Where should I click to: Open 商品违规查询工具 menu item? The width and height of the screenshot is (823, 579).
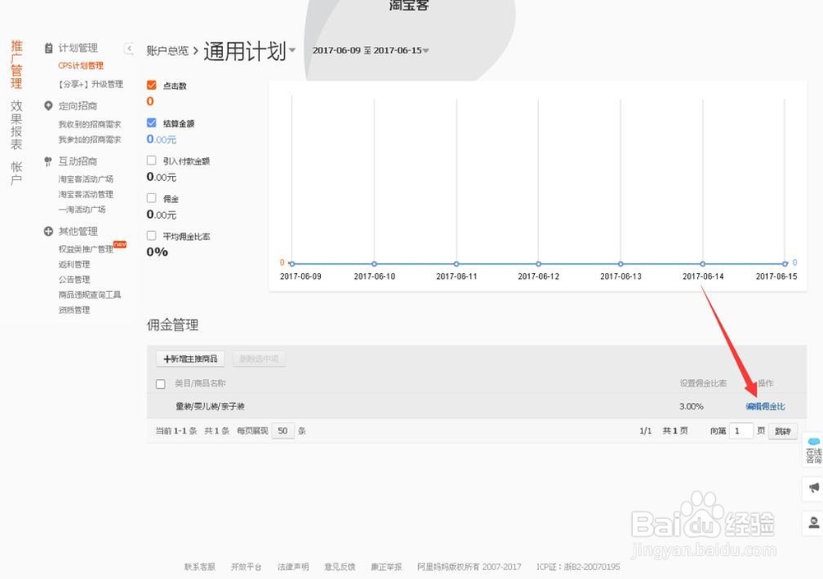pos(90,294)
